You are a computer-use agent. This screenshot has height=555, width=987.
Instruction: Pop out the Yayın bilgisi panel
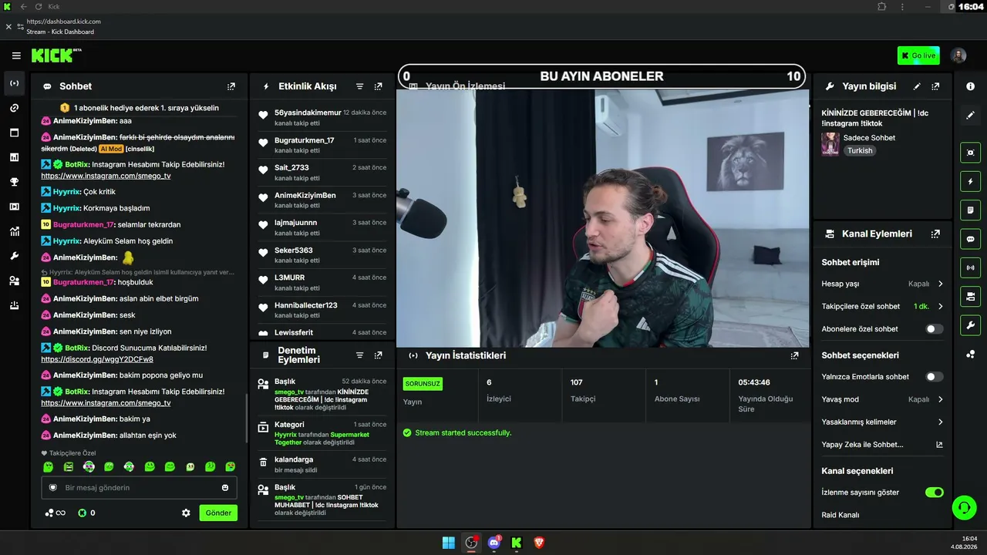935,86
